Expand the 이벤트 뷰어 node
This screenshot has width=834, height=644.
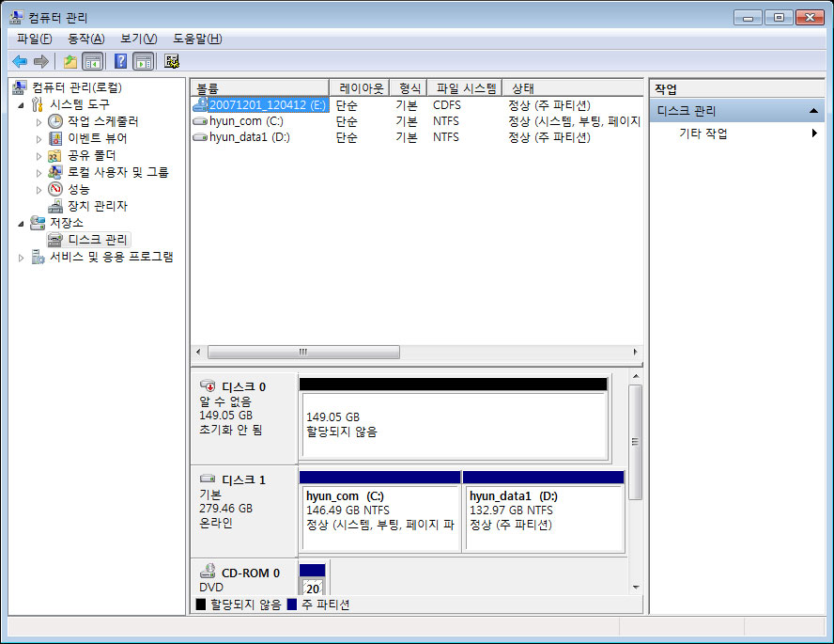point(39,139)
